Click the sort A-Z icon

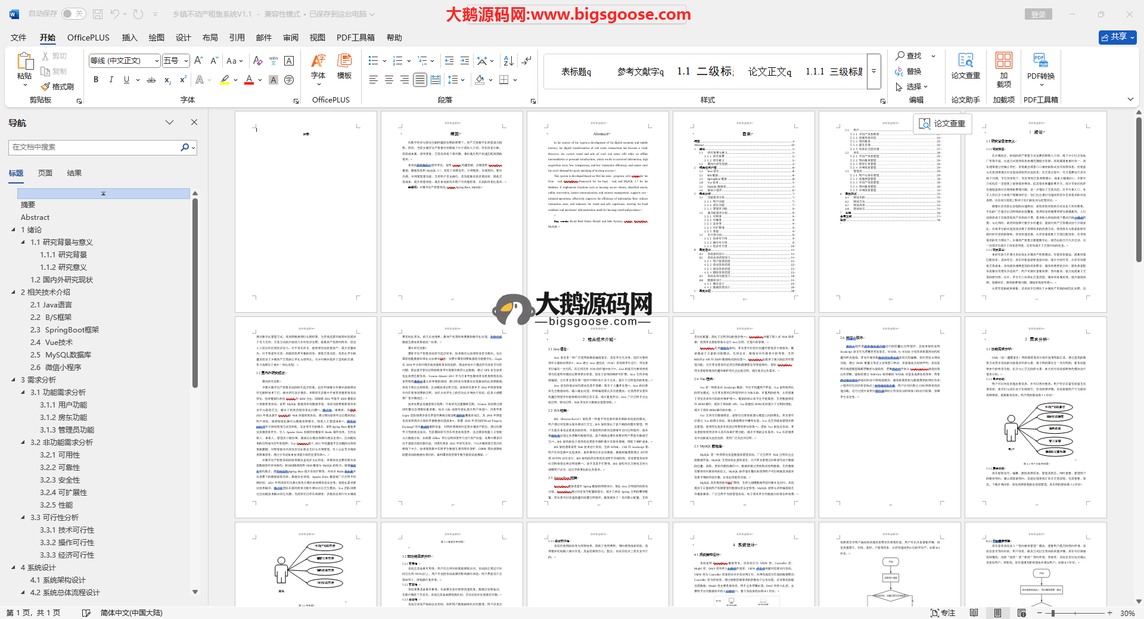coord(508,61)
